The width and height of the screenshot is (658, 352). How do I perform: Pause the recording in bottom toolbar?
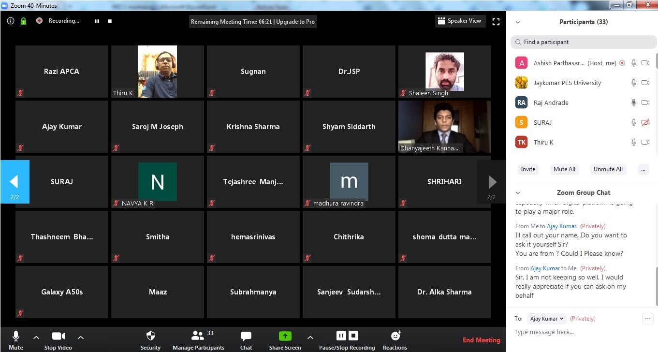coord(341,336)
